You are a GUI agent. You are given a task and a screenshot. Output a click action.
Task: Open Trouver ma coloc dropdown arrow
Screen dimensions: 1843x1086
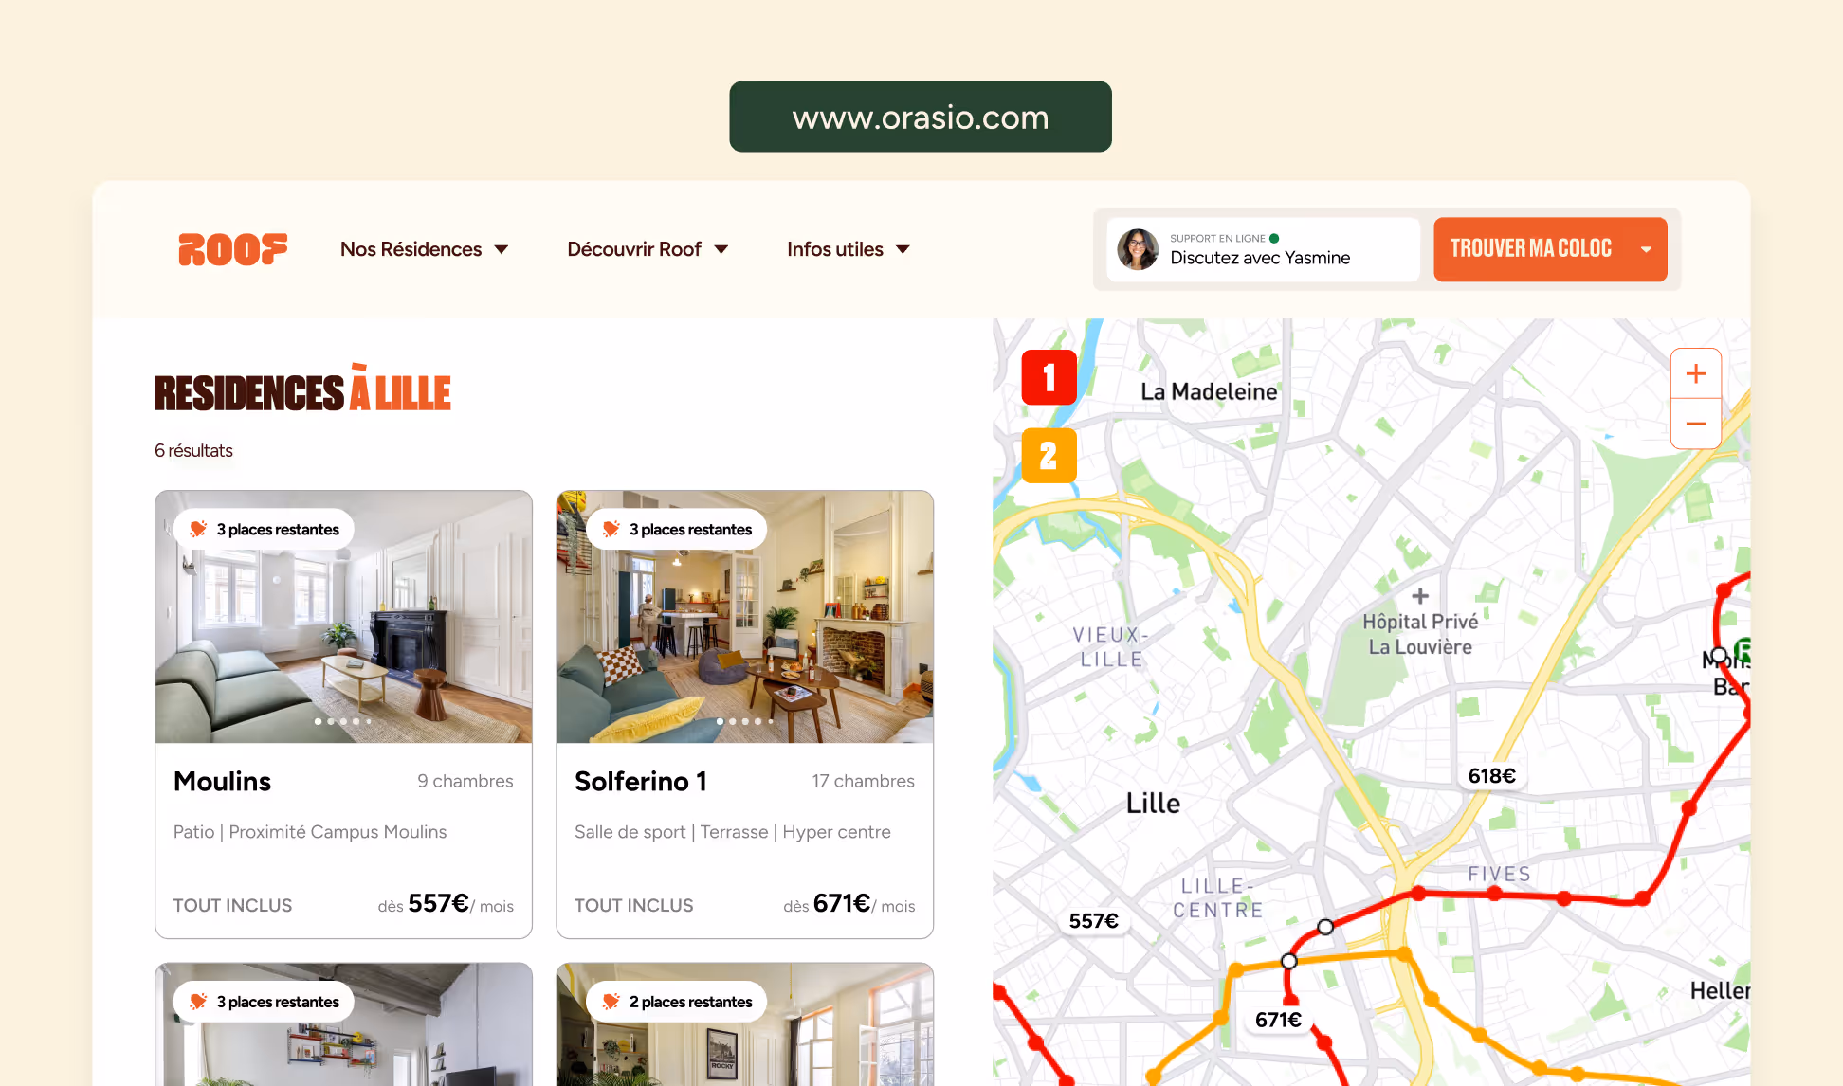[x=1646, y=249]
